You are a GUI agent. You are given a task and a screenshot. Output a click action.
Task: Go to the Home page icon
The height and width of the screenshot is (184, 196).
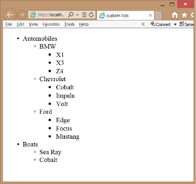[175, 15]
